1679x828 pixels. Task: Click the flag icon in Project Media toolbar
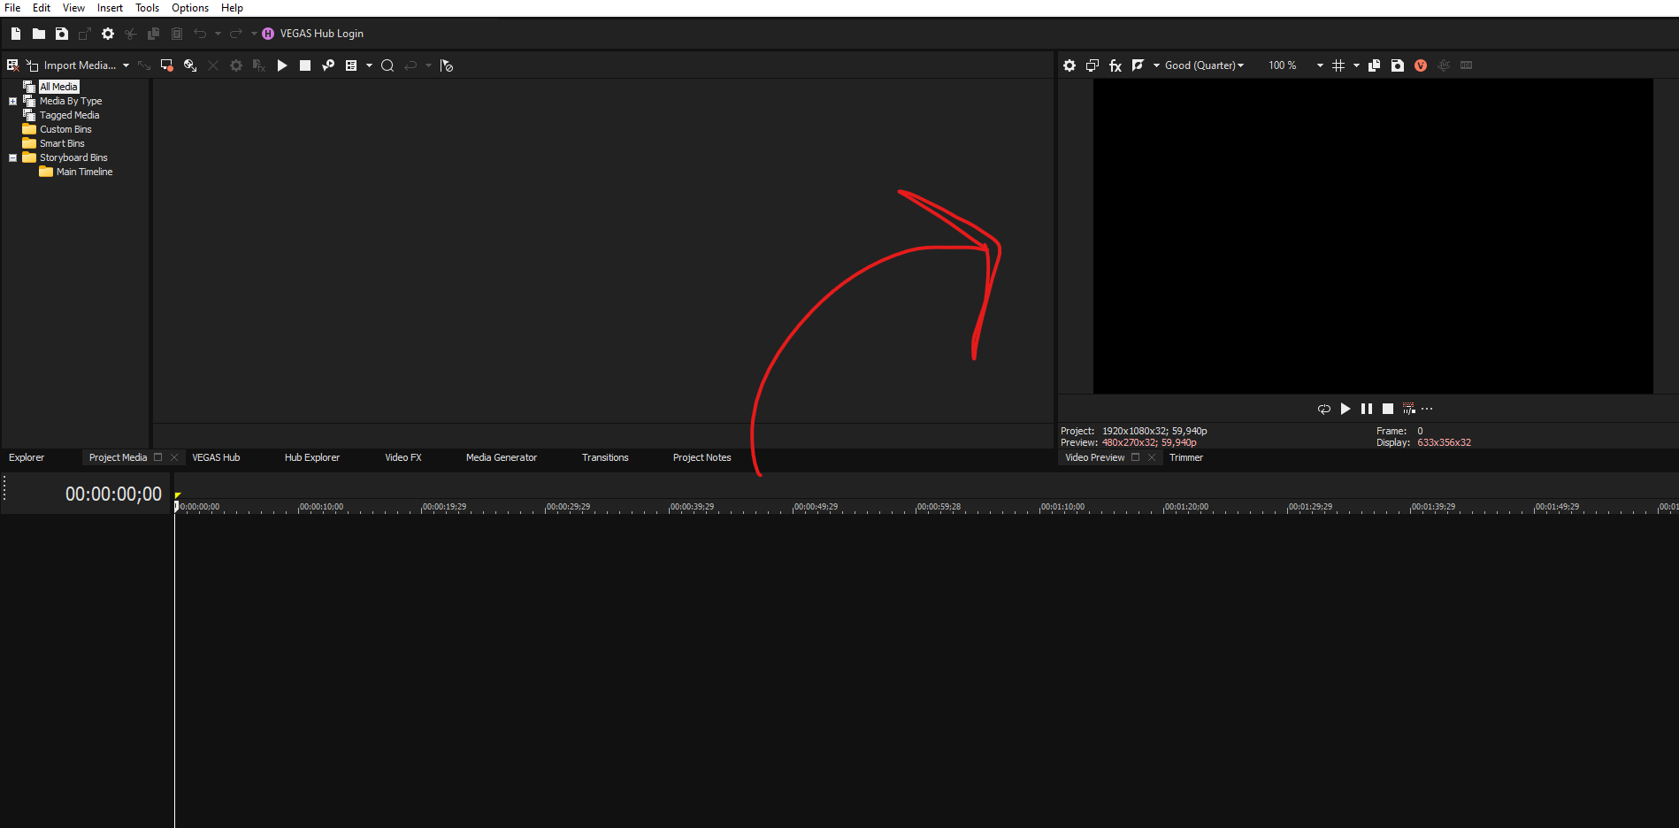447,65
